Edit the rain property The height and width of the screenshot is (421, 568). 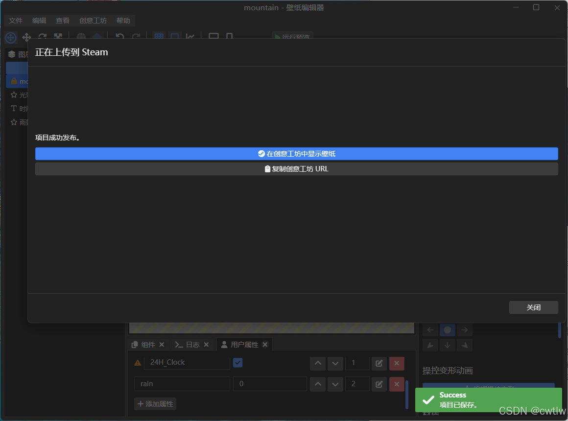point(379,384)
